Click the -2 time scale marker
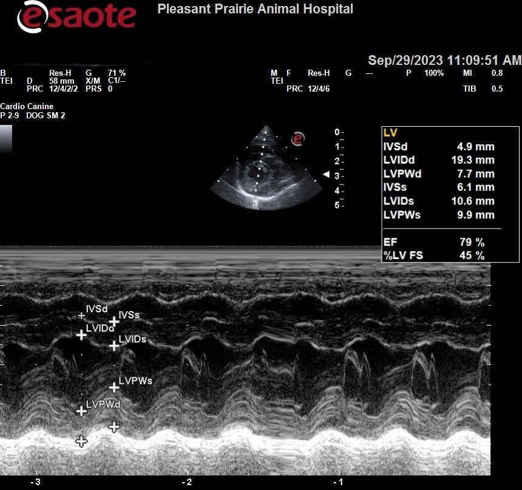 187,482
